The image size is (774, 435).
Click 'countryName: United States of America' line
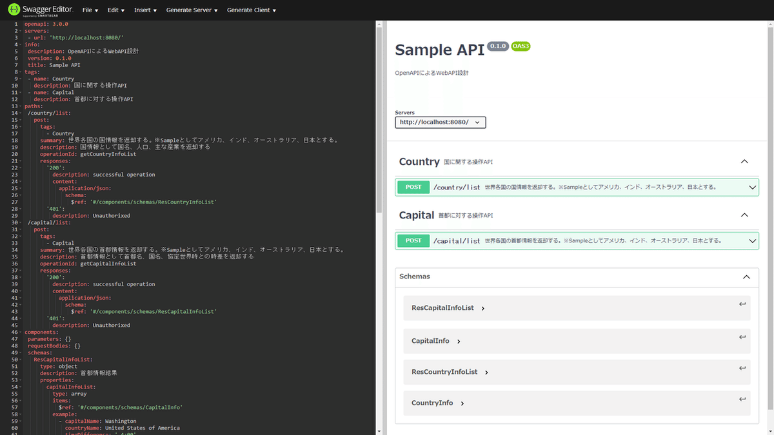(x=123, y=428)
